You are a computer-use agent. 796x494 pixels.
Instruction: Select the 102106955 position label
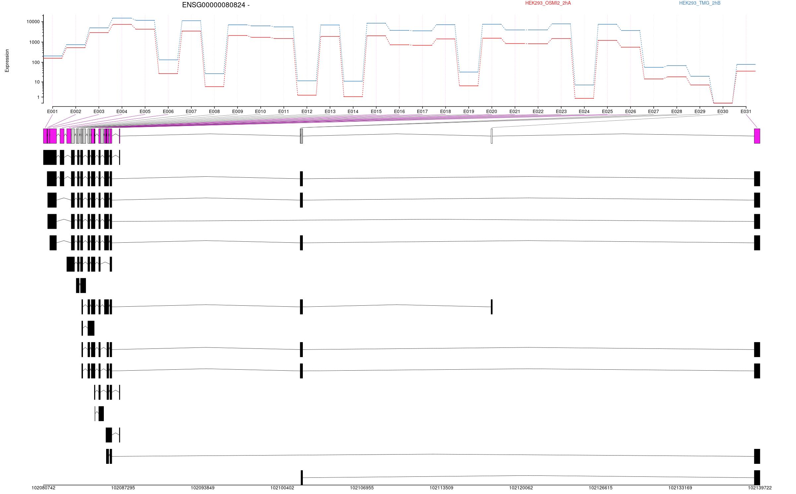pyautogui.click(x=362, y=488)
